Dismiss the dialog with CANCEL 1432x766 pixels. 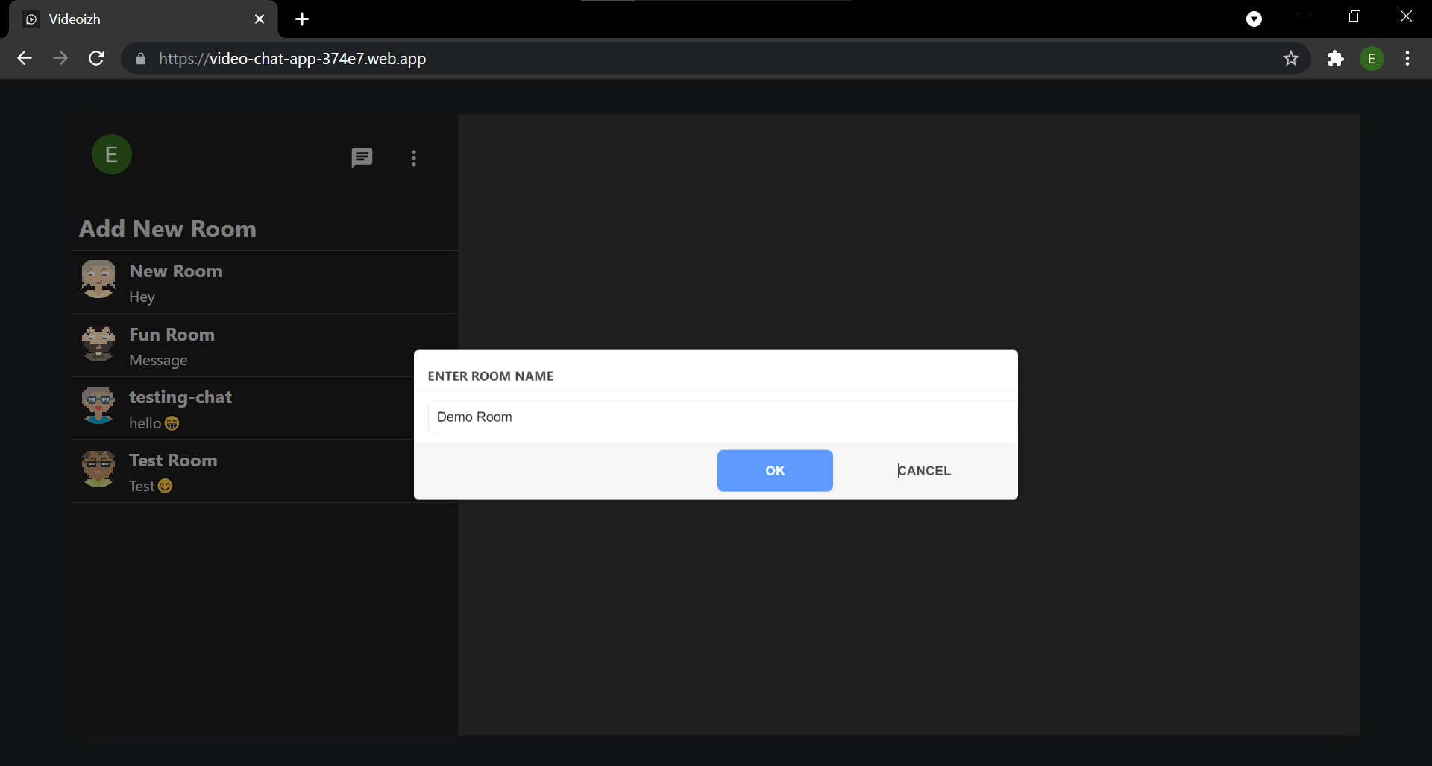(x=924, y=470)
